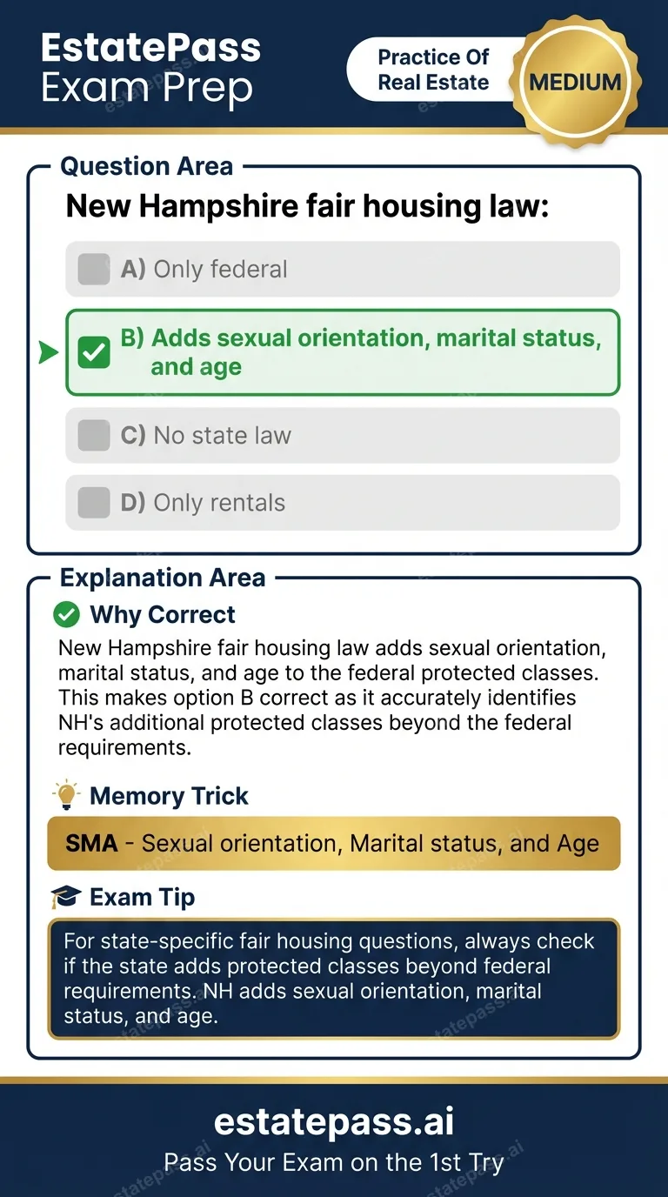This screenshot has width=668, height=1197.
Task: Click the Why Correct explanation paragraph
Action: [x=331, y=698]
